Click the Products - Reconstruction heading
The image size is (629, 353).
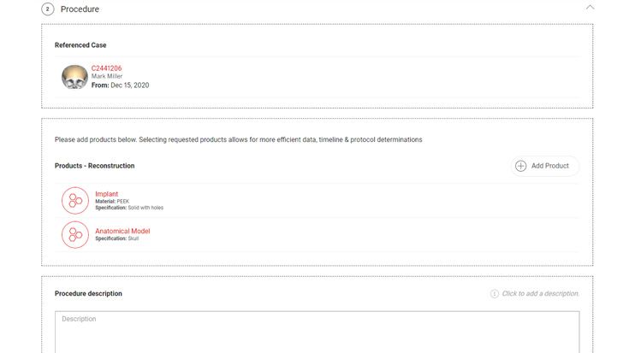tap(94, 166)
